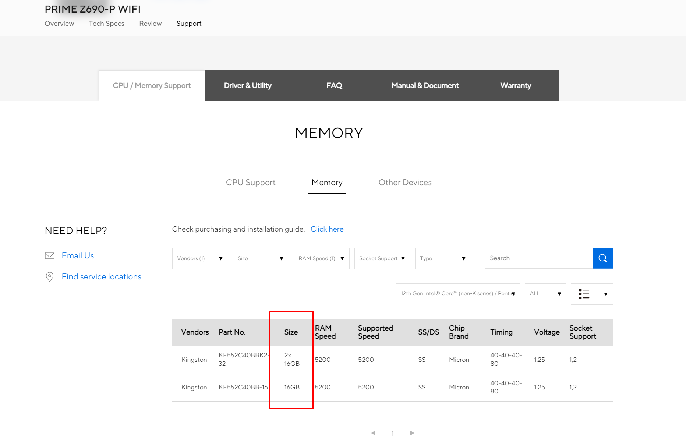The image size is (686, 445).
Task: Open the Type filter dropdown
Action: (443, 258)
